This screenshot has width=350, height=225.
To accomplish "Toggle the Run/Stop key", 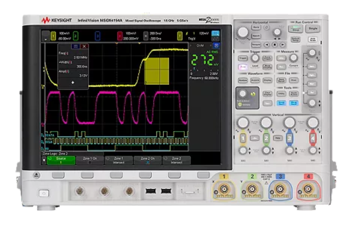I will (x=295, y=28).
